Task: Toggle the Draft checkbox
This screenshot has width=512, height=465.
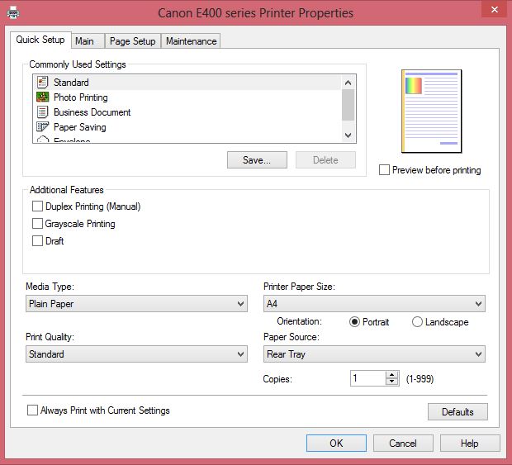Action: 37,241
